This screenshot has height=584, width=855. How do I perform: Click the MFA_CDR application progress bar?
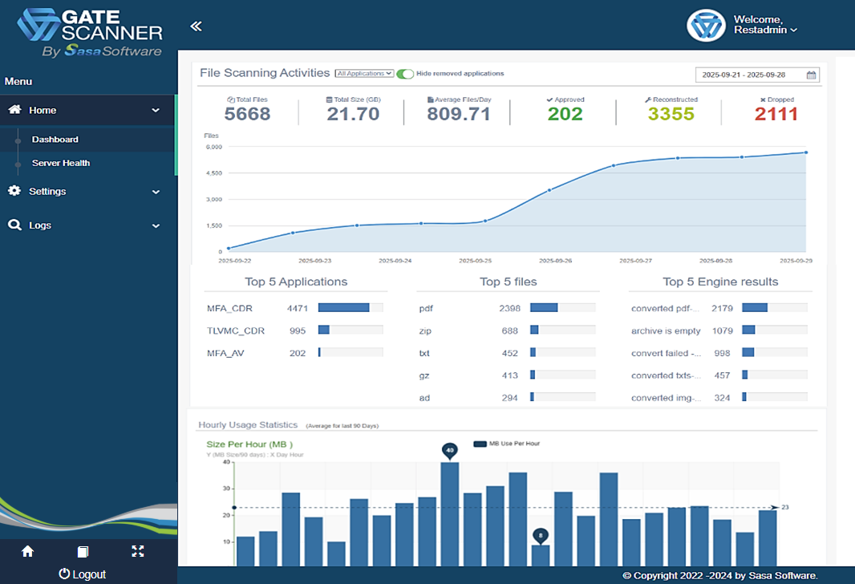(351, 307)
